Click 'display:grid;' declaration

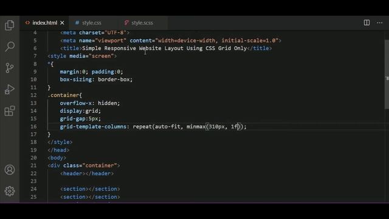(80, 111)
